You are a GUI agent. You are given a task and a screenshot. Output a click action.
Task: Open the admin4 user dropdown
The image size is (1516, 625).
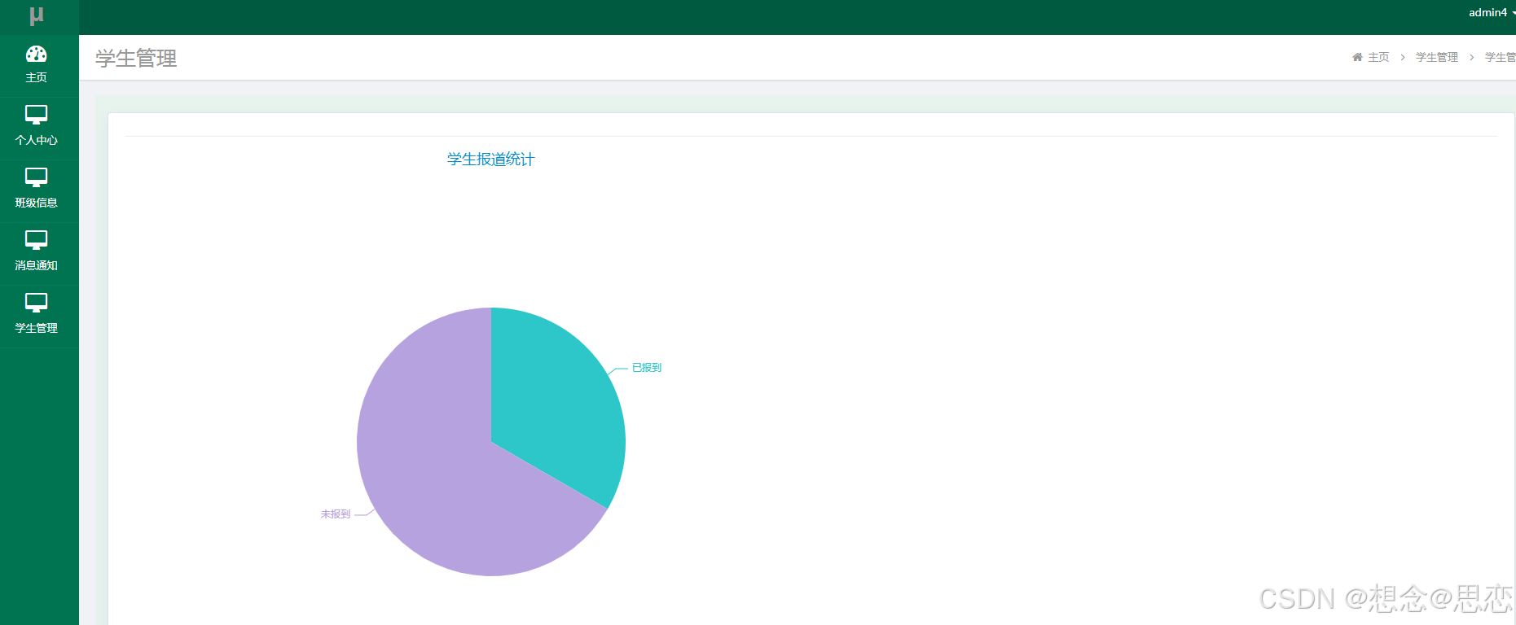(1492, 12)
